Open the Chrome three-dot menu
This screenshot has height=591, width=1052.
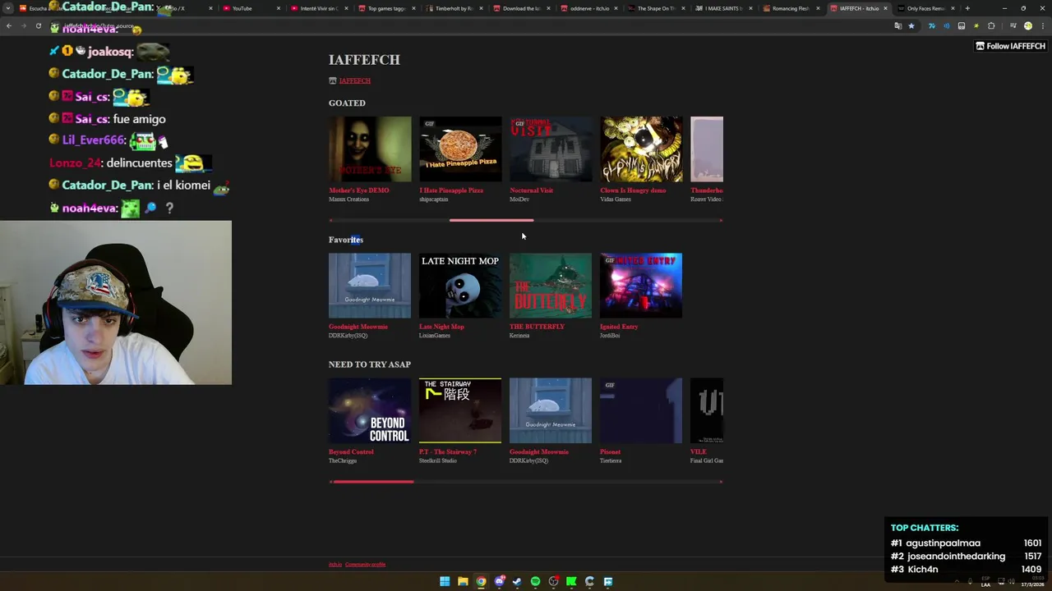1042,26
